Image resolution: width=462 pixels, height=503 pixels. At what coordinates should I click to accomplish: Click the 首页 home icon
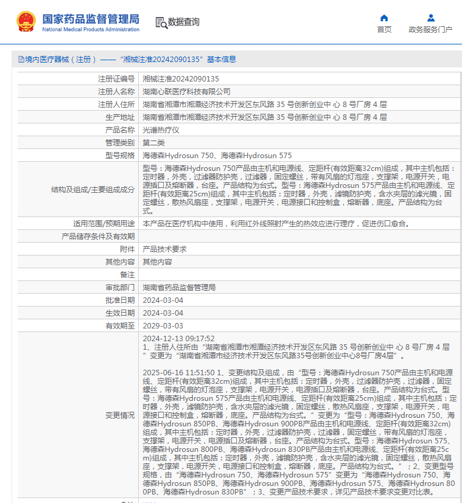click(384, 18)
